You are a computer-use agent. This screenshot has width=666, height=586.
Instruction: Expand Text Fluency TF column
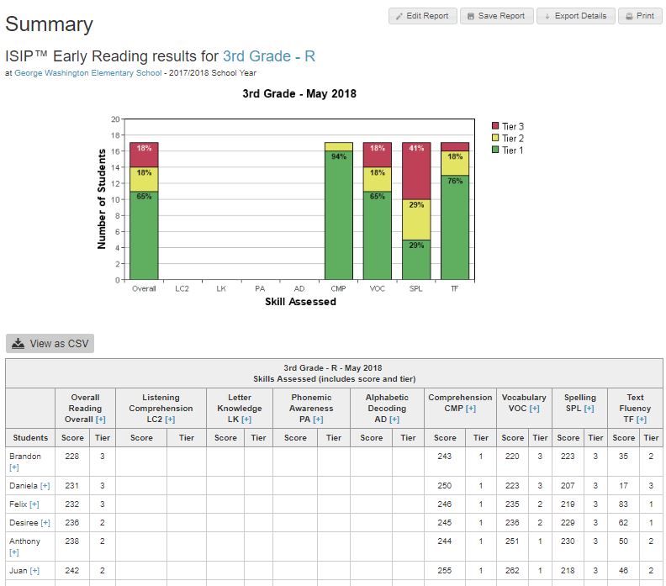642,419
